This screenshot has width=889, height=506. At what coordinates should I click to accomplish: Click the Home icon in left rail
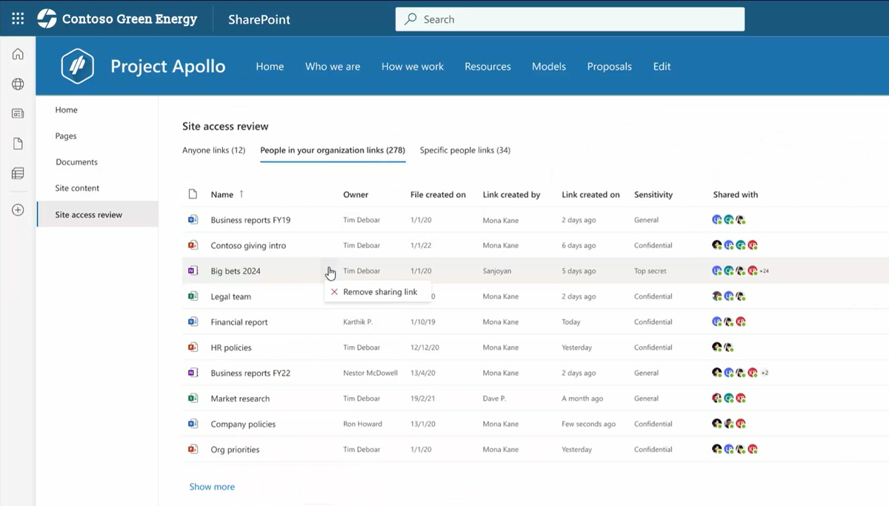click(x=18, y=54)
